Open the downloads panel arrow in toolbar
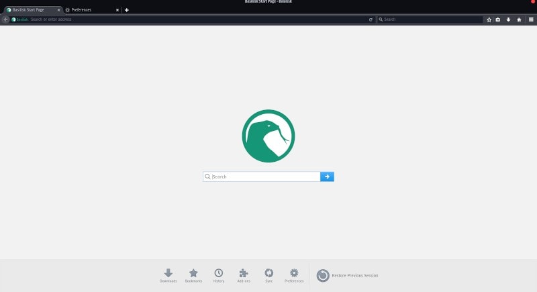The height and width of the screenshot is (292, 537). pos(509,19)
